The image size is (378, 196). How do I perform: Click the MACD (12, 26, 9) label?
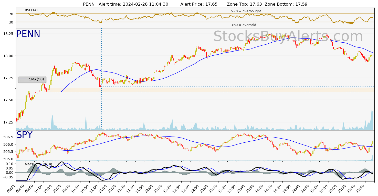point(38,164)
